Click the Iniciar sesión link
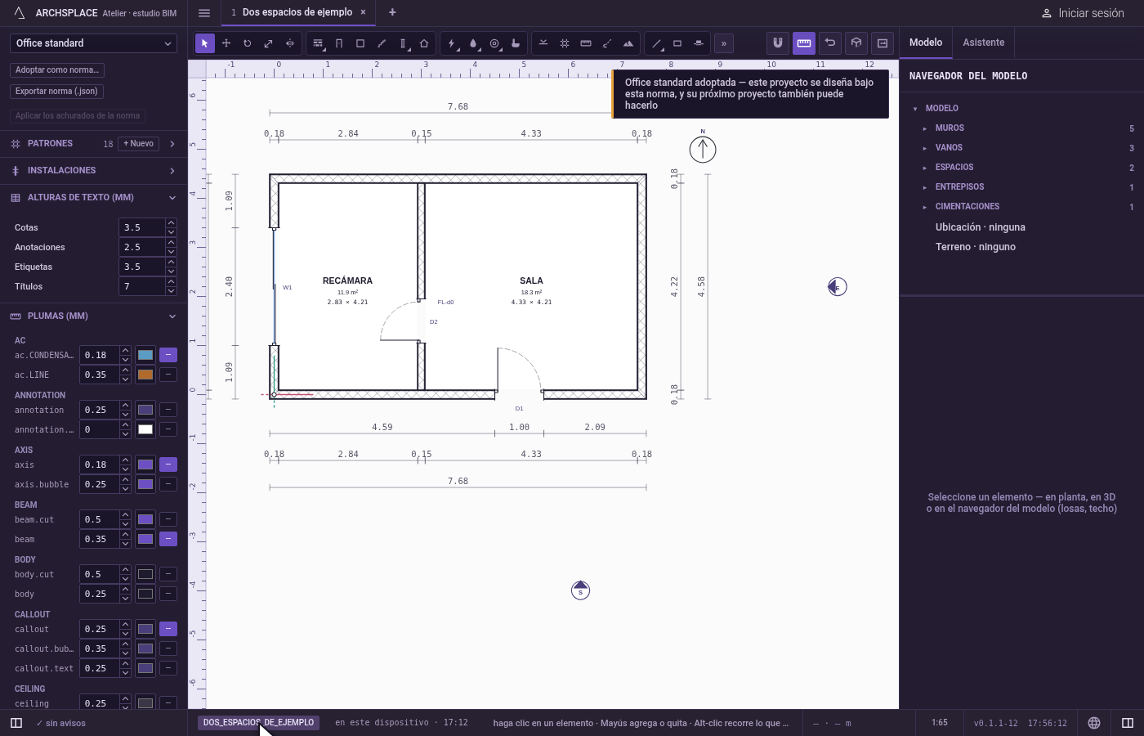This screenshot has height=736, width=1144. click(x=1083, y=13)
